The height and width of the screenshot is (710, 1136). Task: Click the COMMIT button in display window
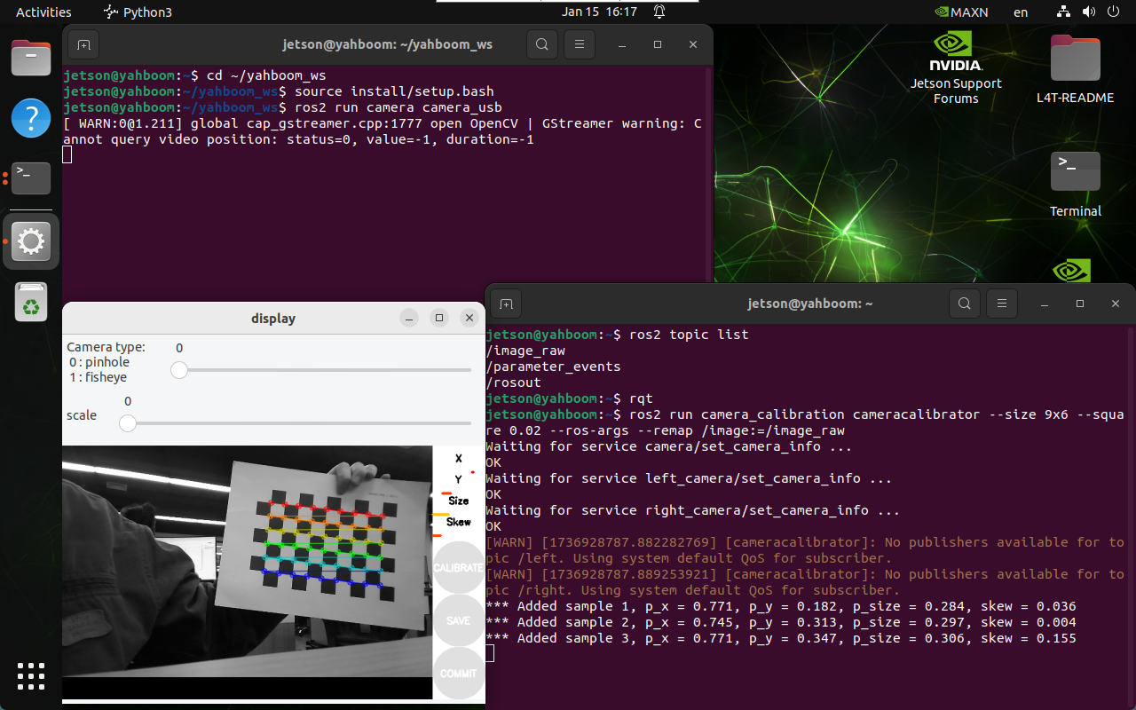pos(459,674)
